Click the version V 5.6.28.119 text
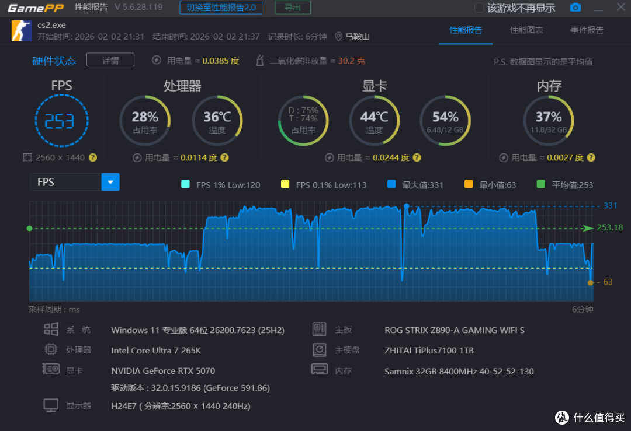This screenshot has height=431, width=631. pos(138,7)
